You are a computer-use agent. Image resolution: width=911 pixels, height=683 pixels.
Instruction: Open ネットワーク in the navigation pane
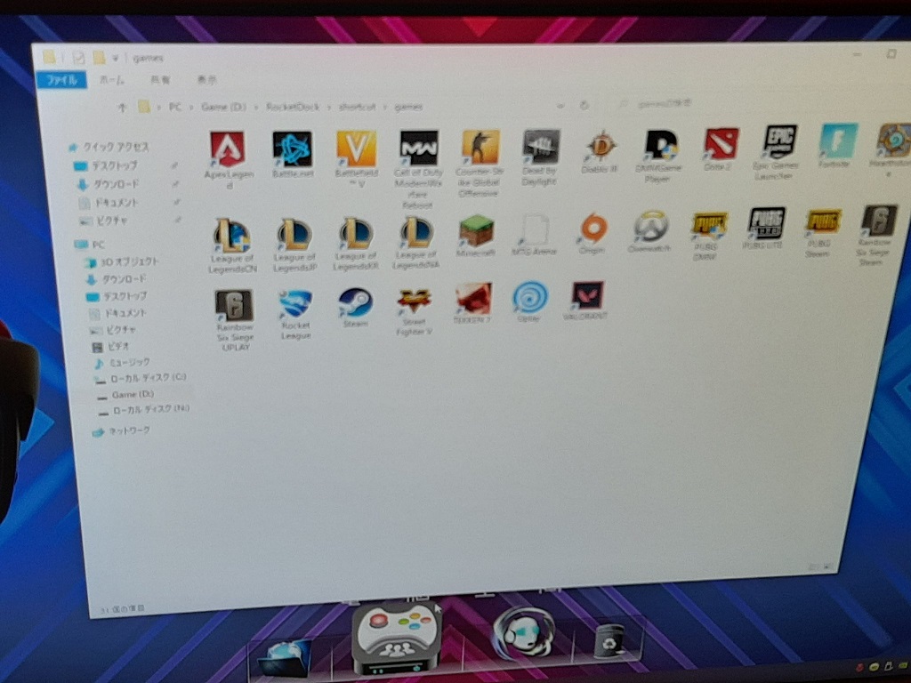point(121,431)
